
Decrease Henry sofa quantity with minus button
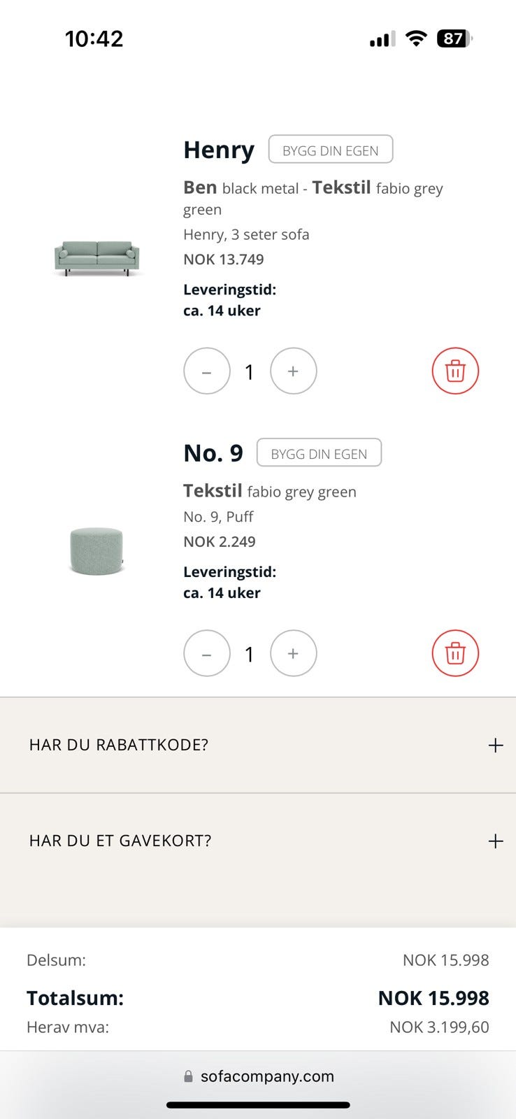tap(207, 371)
